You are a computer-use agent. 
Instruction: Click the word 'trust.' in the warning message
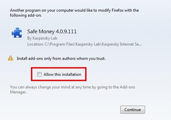tap(101, 59)
